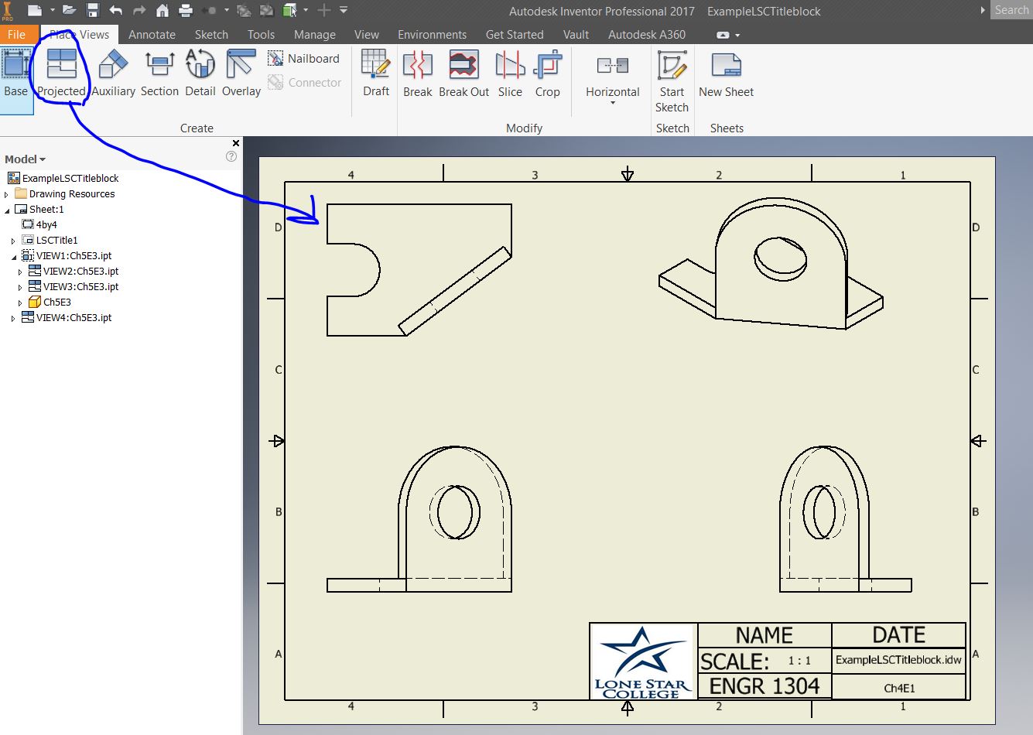Open the File menu
This screenshot has height=735, width=1033.
[16, 35]
